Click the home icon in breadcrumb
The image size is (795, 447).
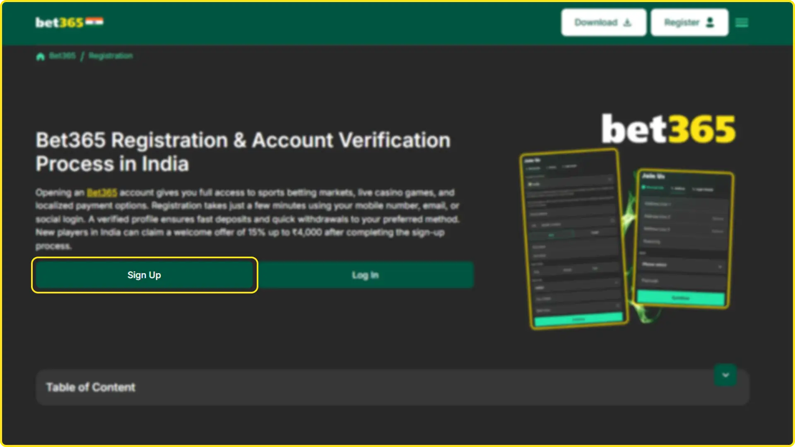40,56
